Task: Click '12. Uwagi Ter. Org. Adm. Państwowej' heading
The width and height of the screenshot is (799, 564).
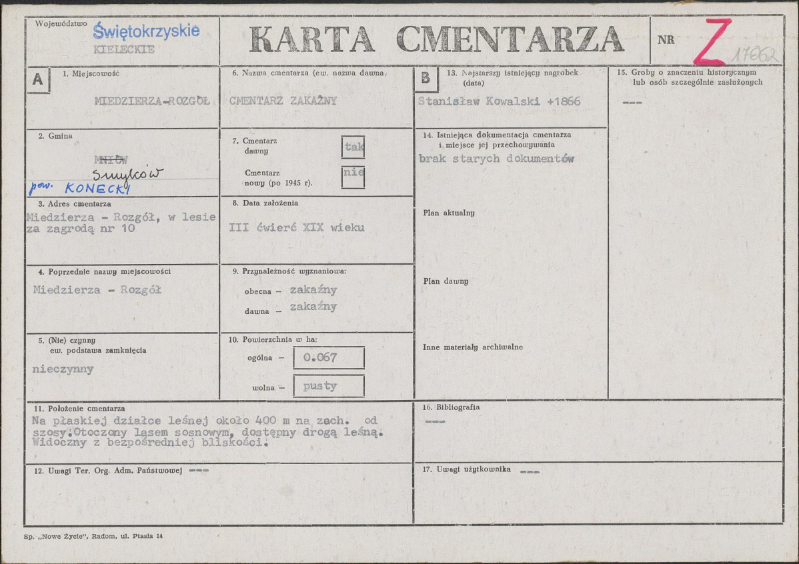Action: (x=108, y=471)
